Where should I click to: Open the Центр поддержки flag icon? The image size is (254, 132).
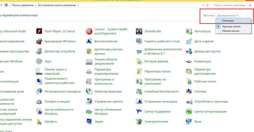click(x=139, y=111)
